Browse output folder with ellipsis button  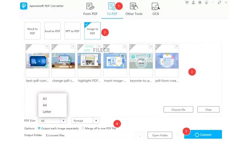(x=140, y=135)
